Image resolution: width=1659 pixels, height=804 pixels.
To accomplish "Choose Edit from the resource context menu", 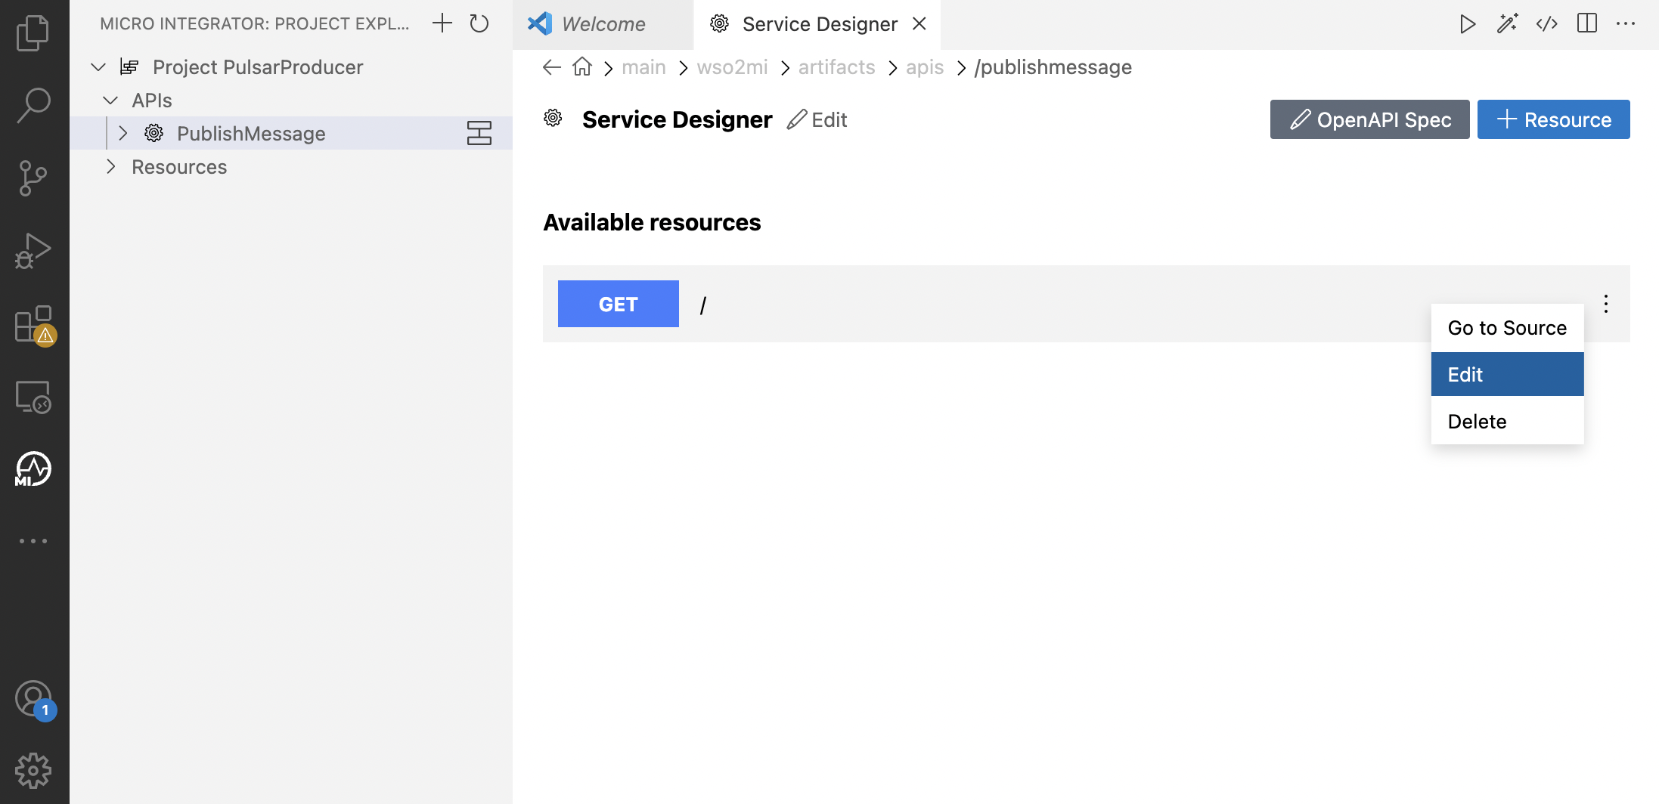I will [x=1507, y=375].
